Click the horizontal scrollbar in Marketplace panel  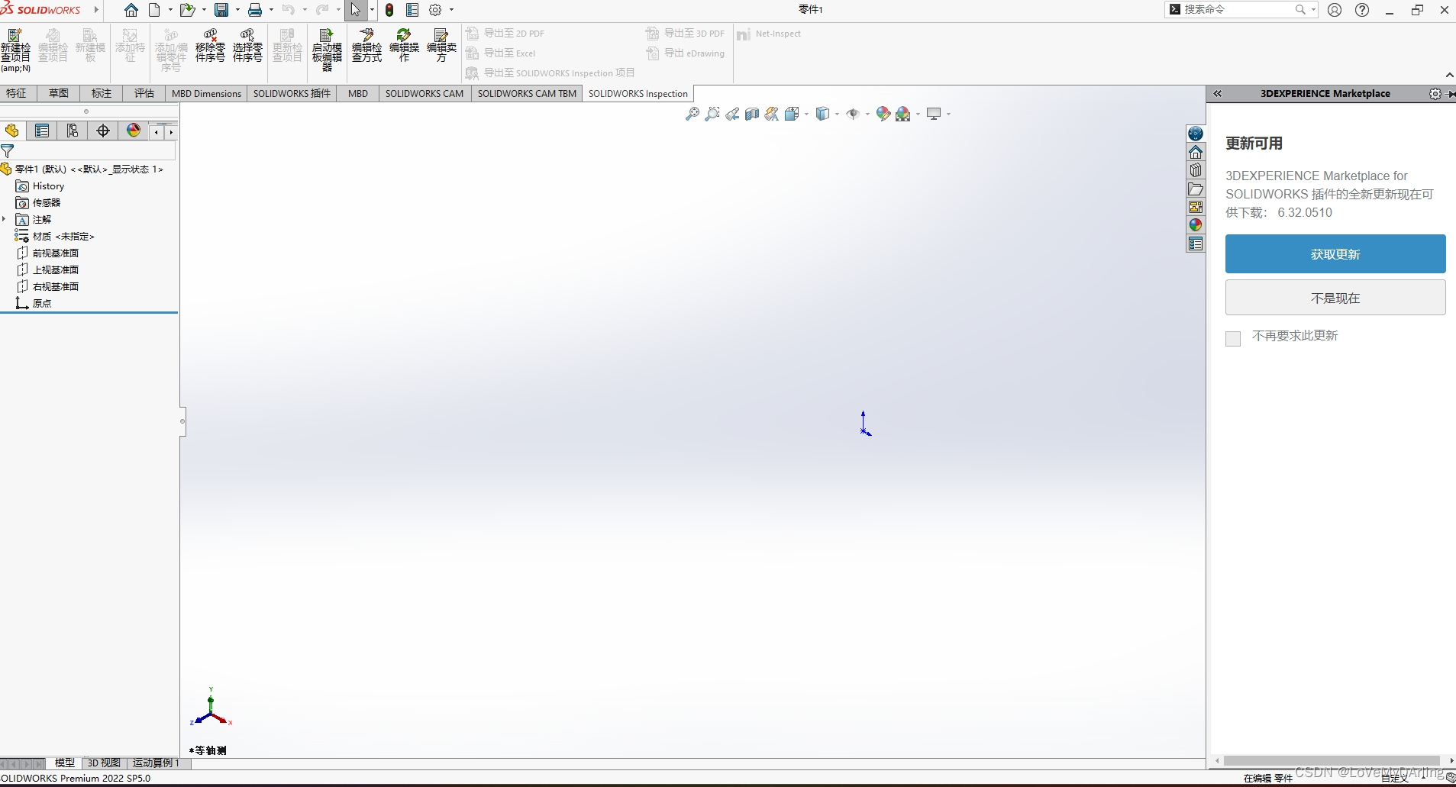(x=1332, y=760)
